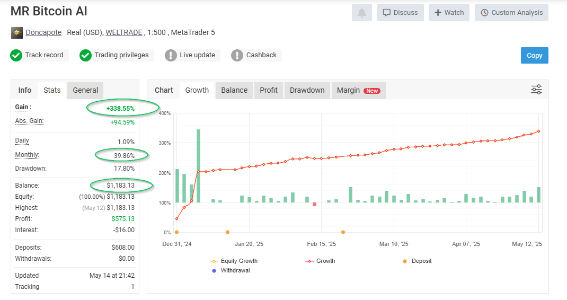The width and height of the screenshot is (567, 300).
Task: Click the Cashback exclamation icon
Action: click(237, 55)
